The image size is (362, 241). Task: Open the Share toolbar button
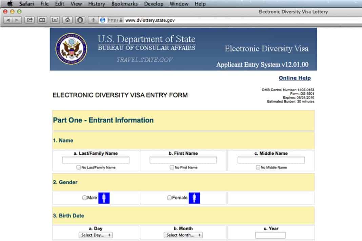point(29,20)
